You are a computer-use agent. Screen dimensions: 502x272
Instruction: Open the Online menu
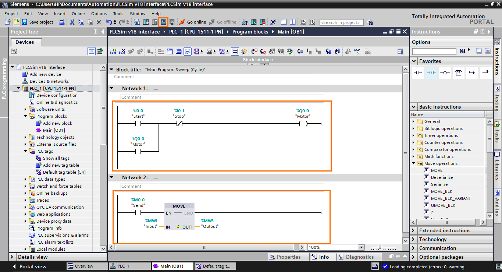point(78,14)
